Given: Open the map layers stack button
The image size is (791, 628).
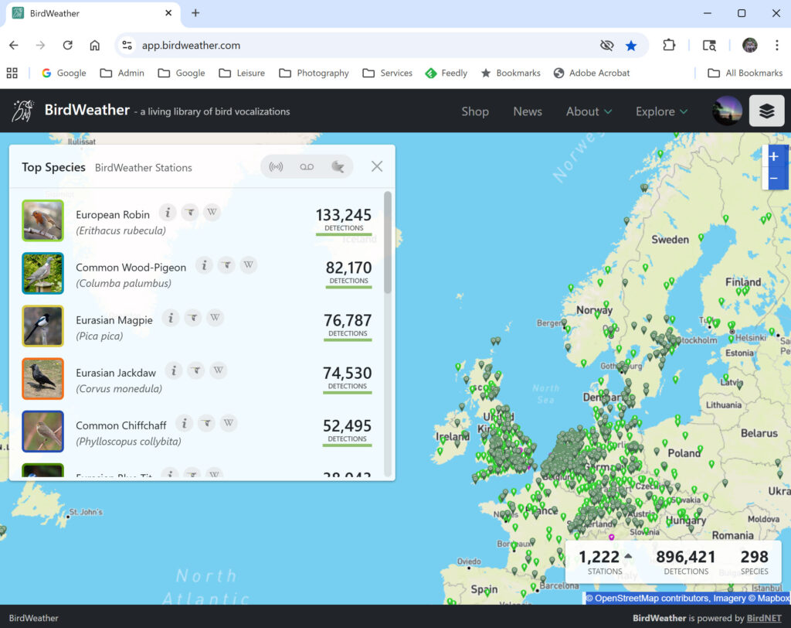Looking at the screenshot, I should tap(766, 111).
